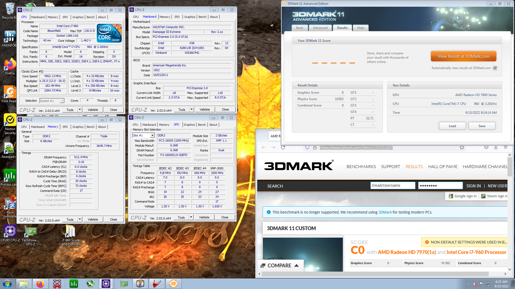Open About tab in CPU-Z SPD window
This screenshot has height=289, width=515.
click(x=213, y=125)
